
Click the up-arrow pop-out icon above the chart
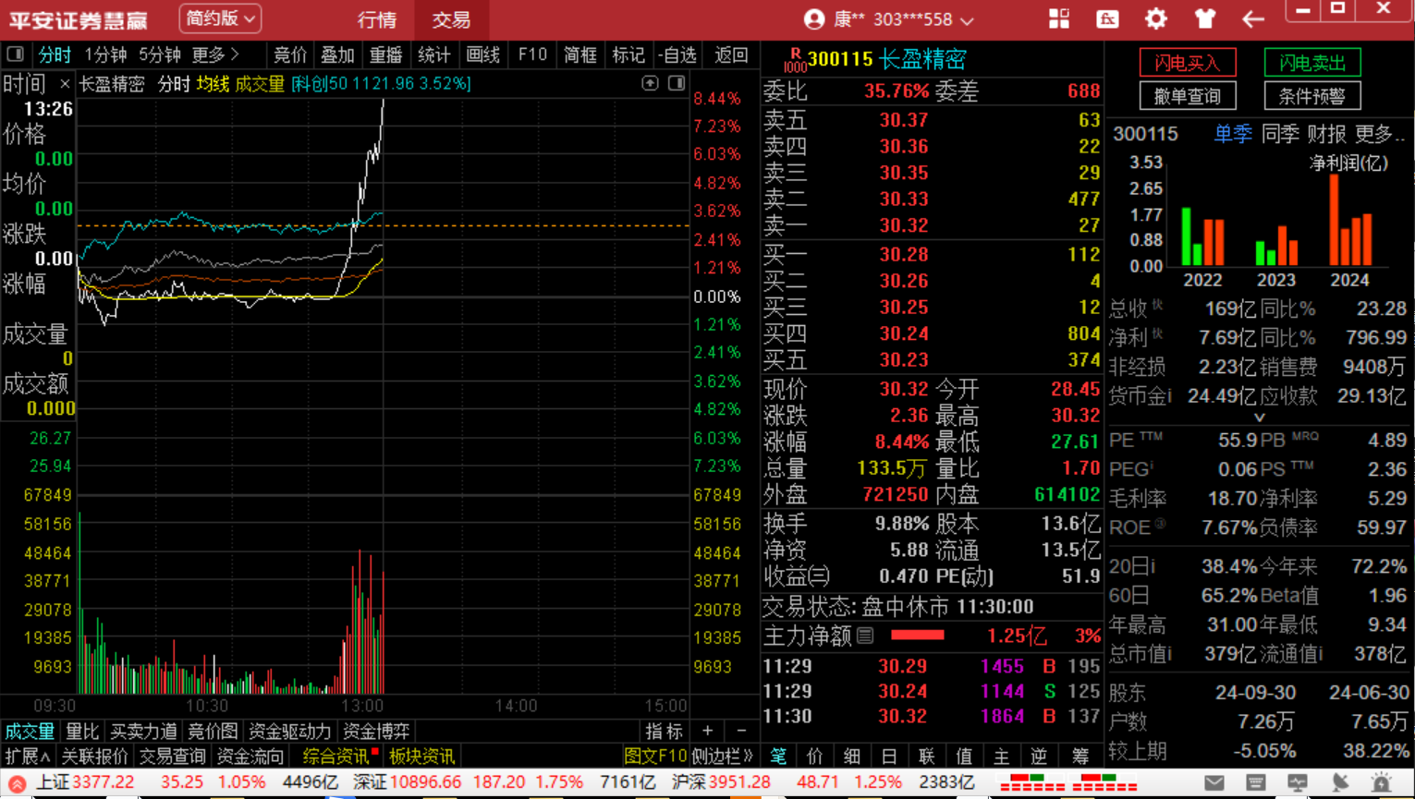click(651, 83)
